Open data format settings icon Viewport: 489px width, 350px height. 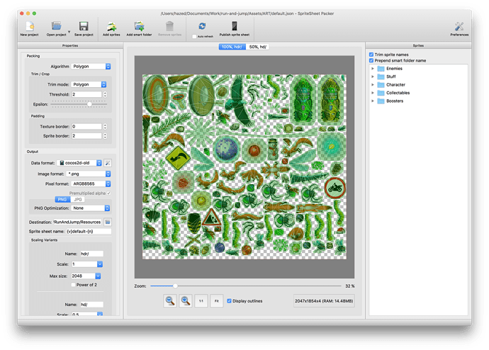(108, 163)
